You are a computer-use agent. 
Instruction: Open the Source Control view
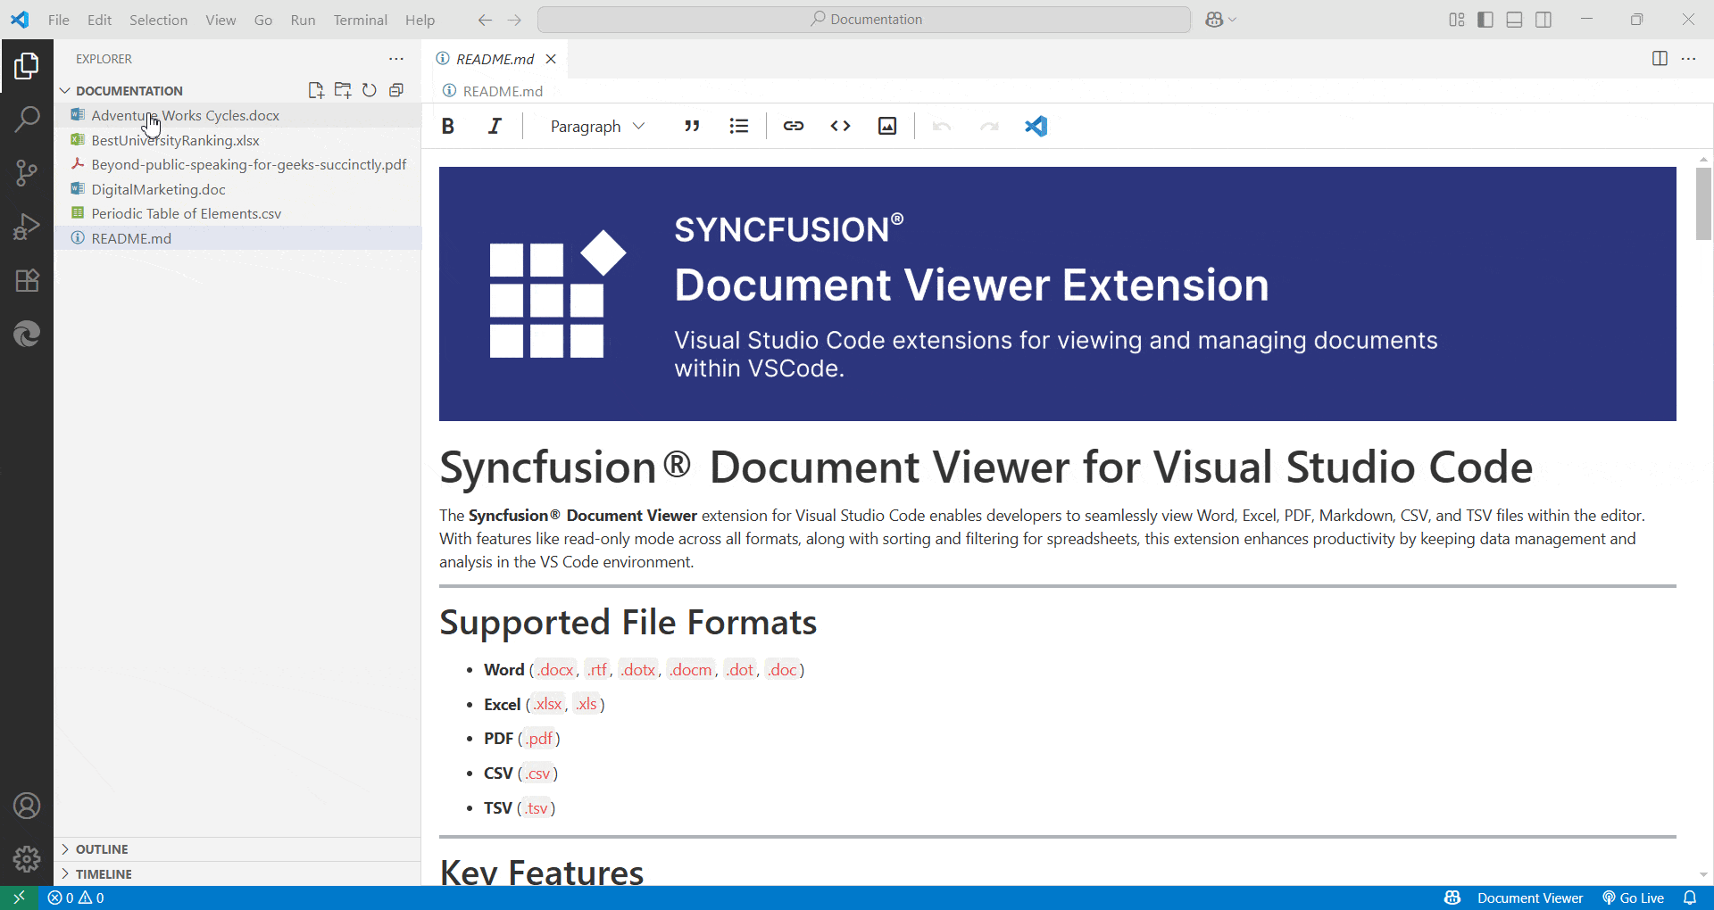(x=27, y=173)
